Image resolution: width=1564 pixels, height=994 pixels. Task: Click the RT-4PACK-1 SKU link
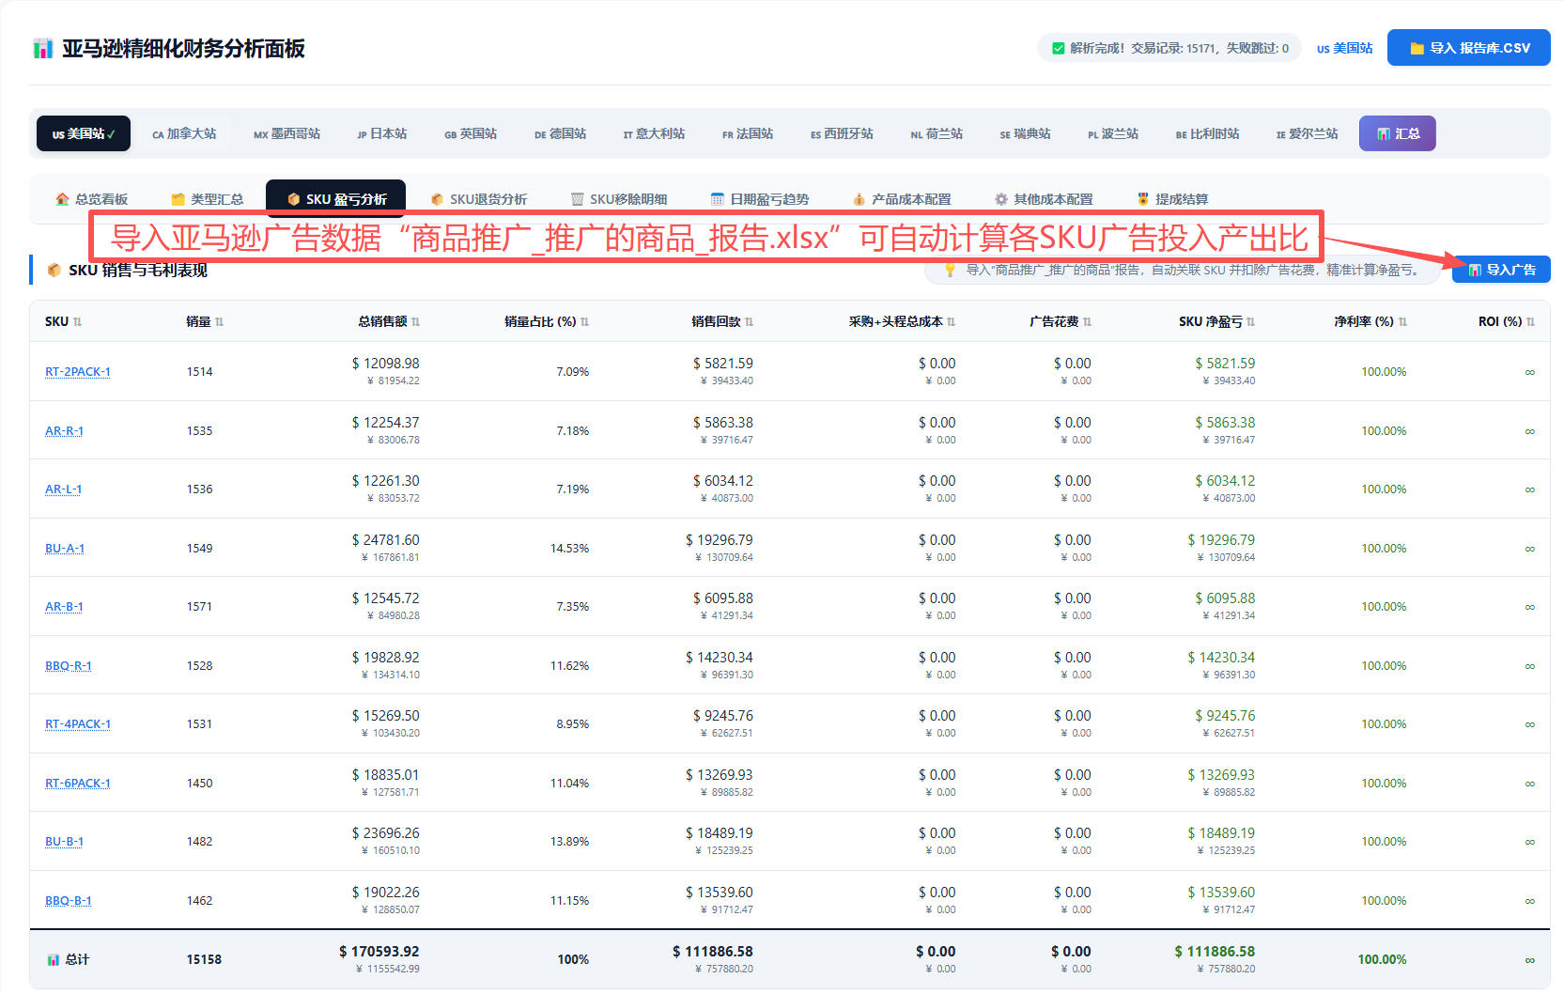click(78, 724)
